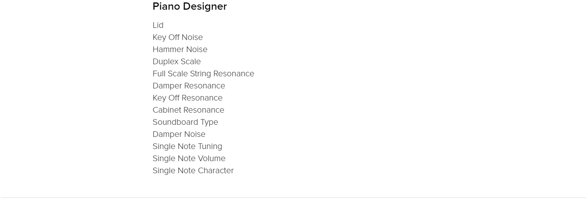
Task: Click the word Character in the last list item
Action: click(216, 170)
